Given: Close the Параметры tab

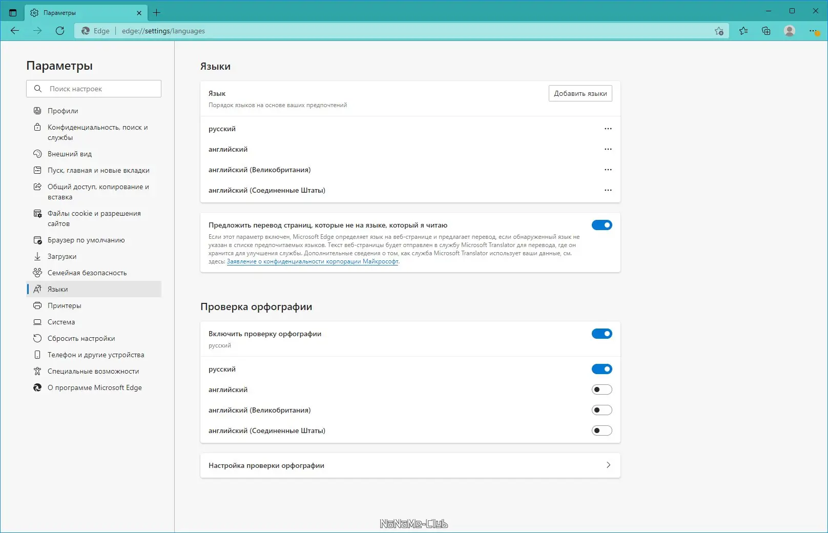Looking at the screenshot, I should click(139, 13).
